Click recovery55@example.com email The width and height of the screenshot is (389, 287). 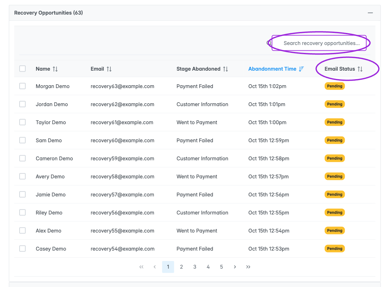point(122,231)
